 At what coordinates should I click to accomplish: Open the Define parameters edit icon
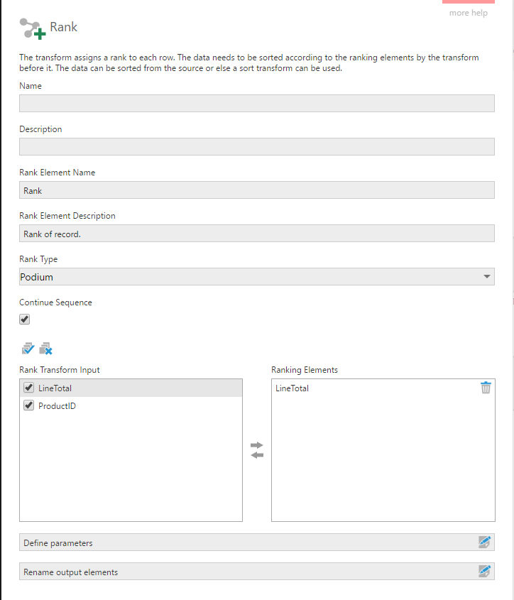point(485,542)
